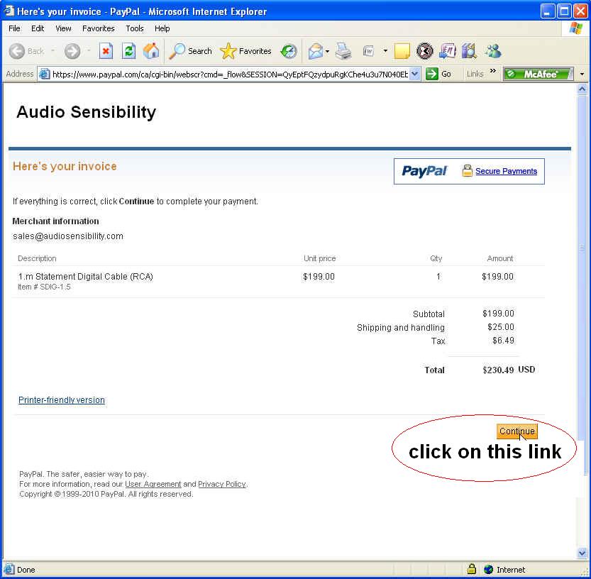The image size is (591, 579).
Task: Open the Search pane
Action: coord(190,51)
